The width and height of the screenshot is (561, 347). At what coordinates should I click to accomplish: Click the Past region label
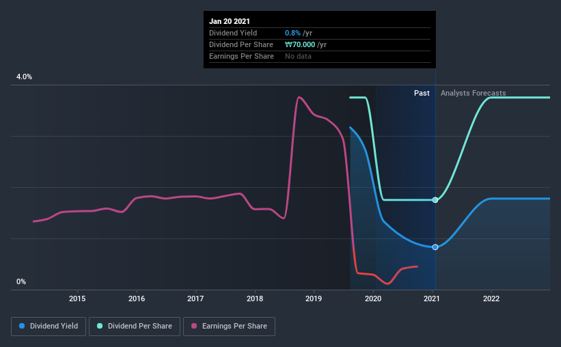[422, 93]
